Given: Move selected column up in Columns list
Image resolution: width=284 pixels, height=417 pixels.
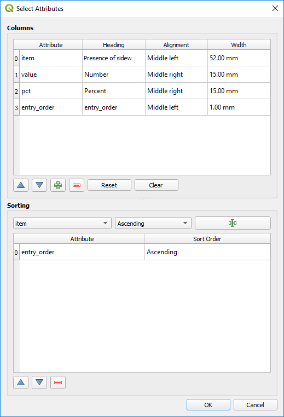Looking at the screenshot, I should pos(21,185).
